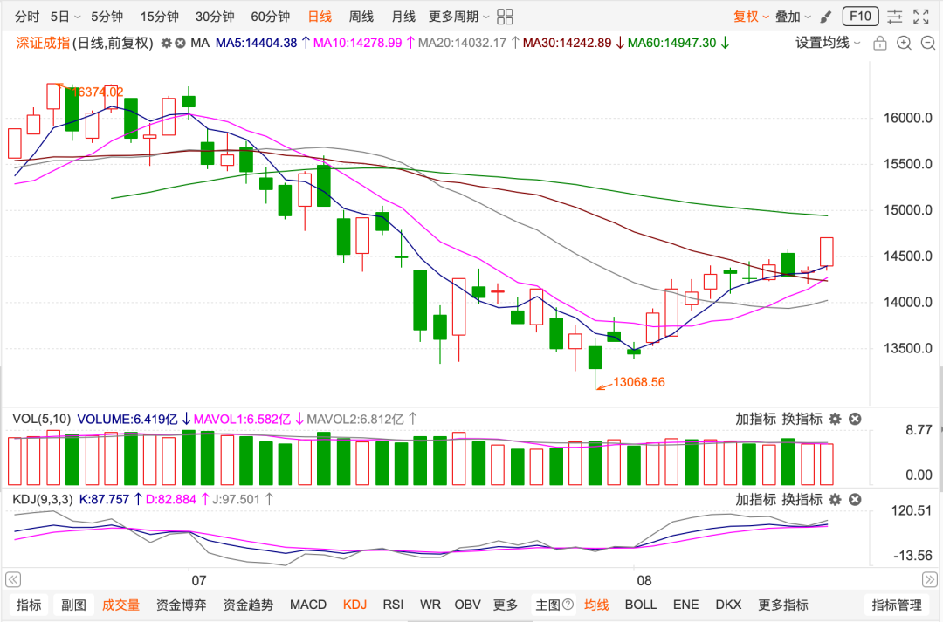Zoom out the chart with magnifier minus
Viewport: 943px width, 622px height.
(928, 44)
